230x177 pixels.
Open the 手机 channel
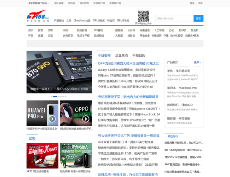65,30
